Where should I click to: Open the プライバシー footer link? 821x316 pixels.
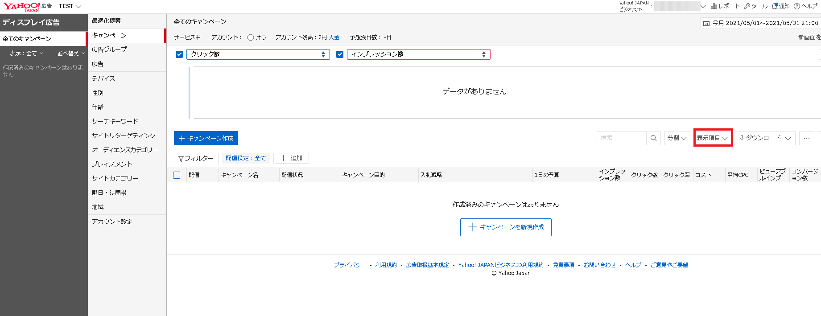coord(350,265)
